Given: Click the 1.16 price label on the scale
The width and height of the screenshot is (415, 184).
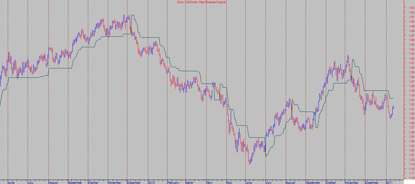Looking at the screenshot, I should 412,178.
